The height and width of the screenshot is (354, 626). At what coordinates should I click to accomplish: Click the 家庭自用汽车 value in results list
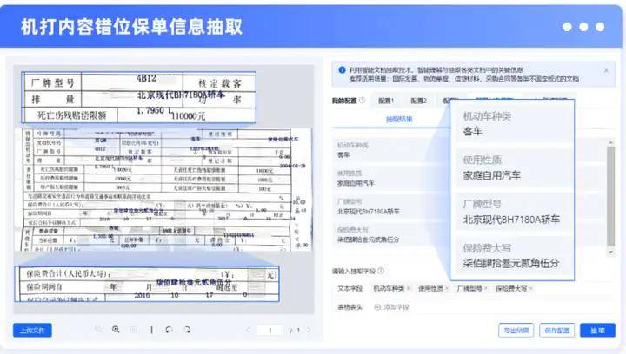point(356,183)
